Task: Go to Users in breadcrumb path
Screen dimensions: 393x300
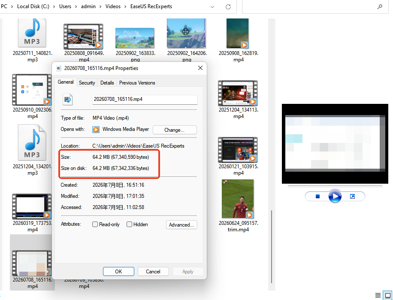Action: 65,6
